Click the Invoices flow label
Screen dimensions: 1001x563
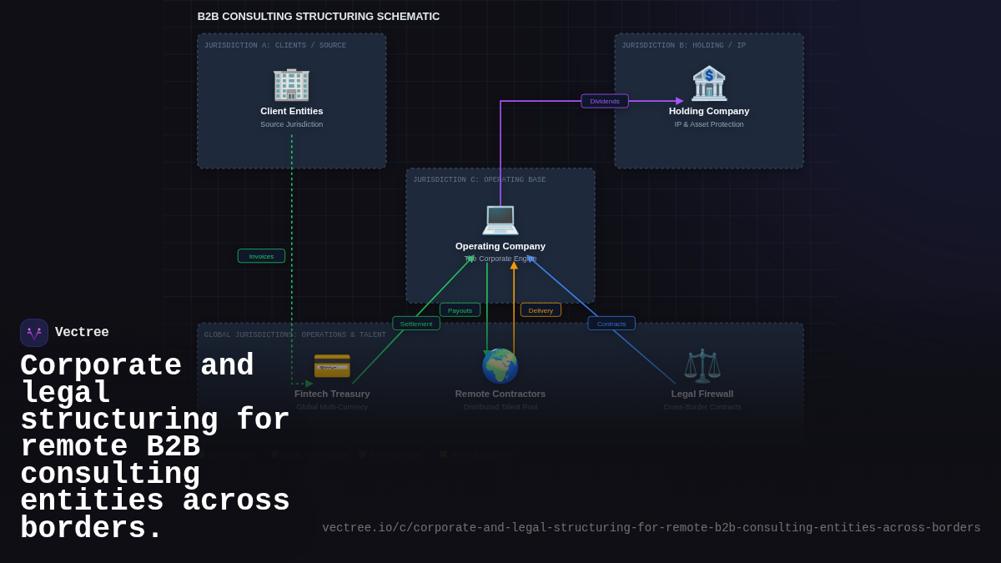click(261, 255)
